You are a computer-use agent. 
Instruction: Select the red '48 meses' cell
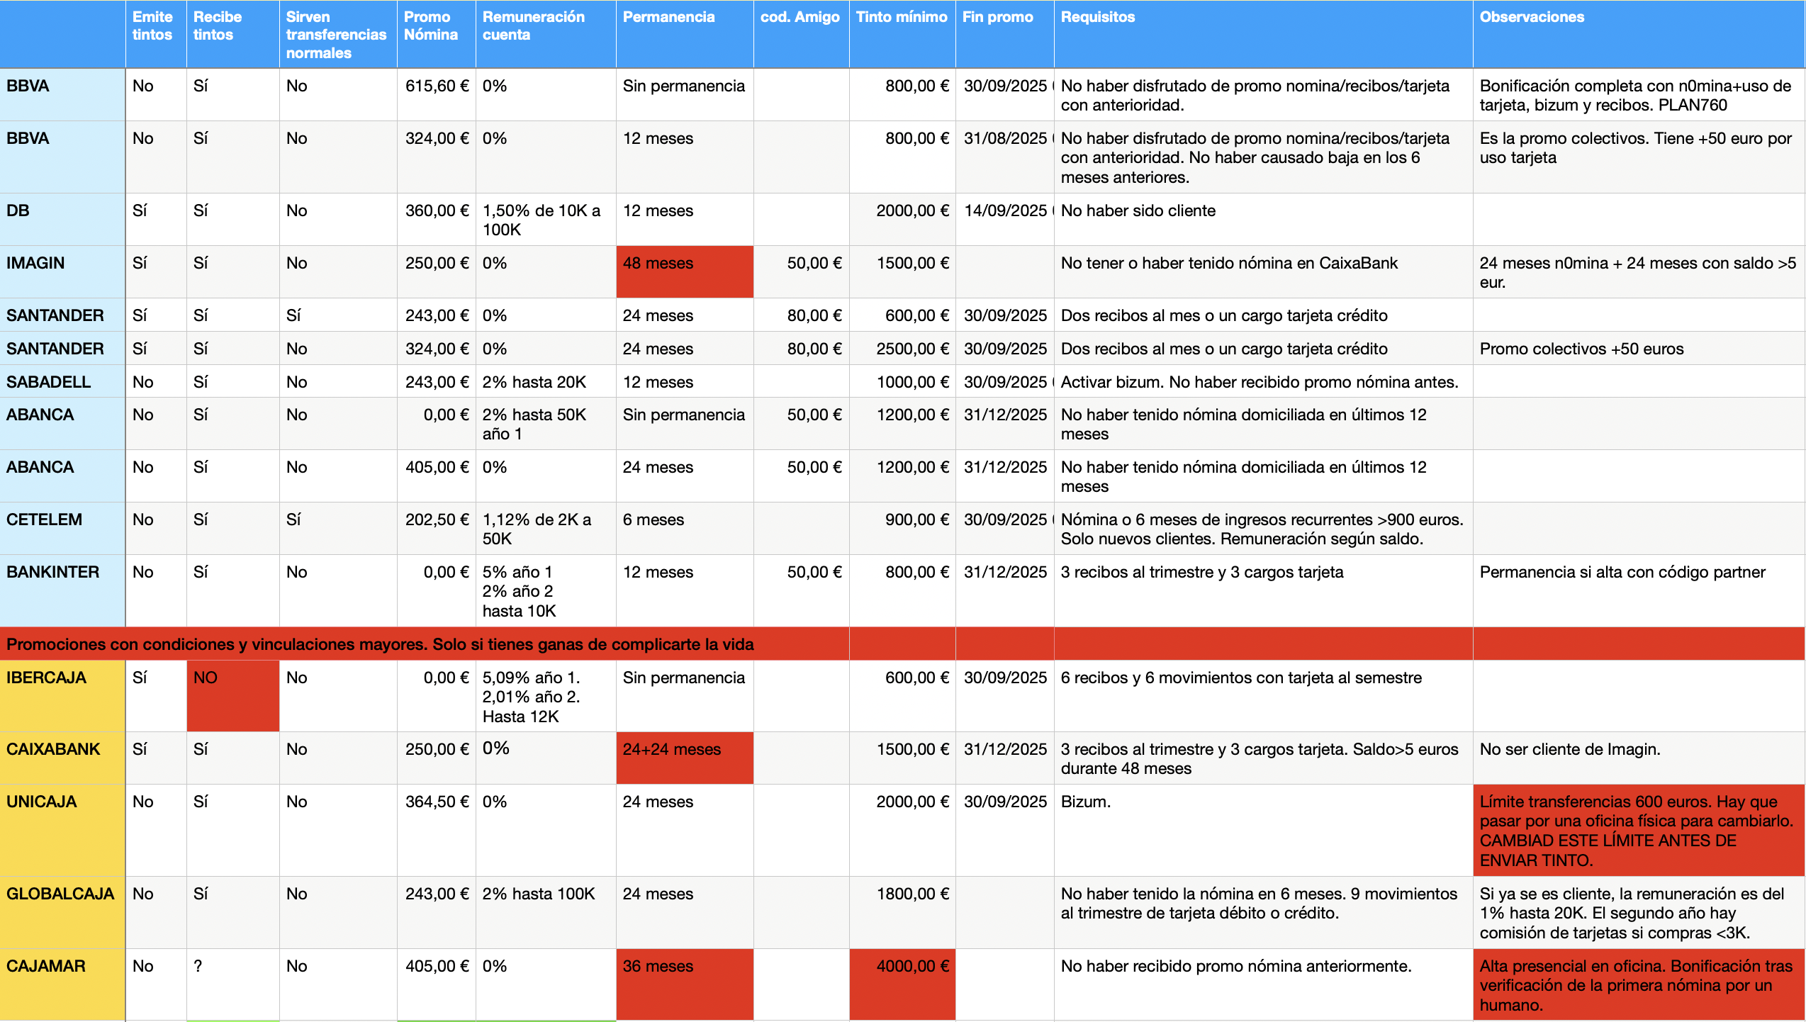(685, 271)
